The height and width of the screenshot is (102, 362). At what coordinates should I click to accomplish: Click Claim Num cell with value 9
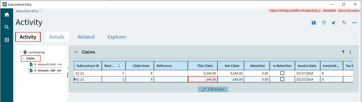click(x=140, y=79)
